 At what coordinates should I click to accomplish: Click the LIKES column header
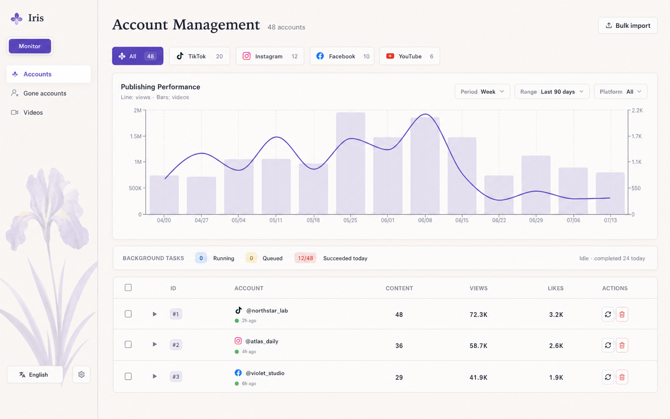point(556,288)
